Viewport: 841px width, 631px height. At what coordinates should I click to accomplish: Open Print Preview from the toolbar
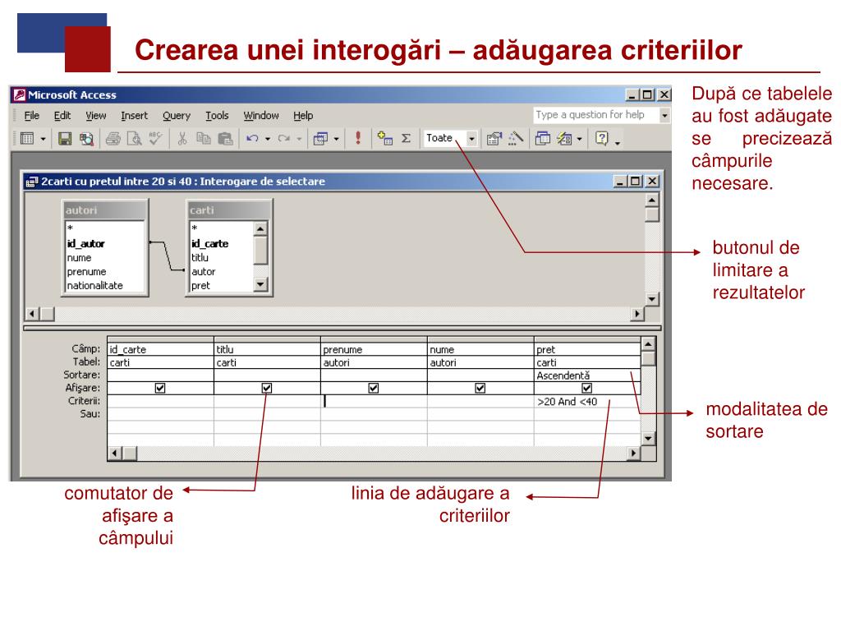(134, 138)
